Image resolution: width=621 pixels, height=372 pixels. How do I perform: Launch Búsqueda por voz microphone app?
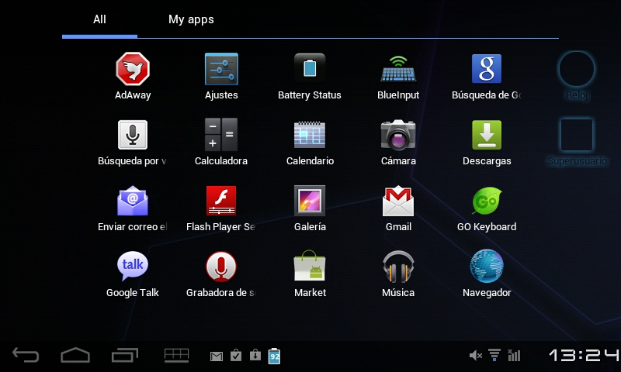pos(133,143)
